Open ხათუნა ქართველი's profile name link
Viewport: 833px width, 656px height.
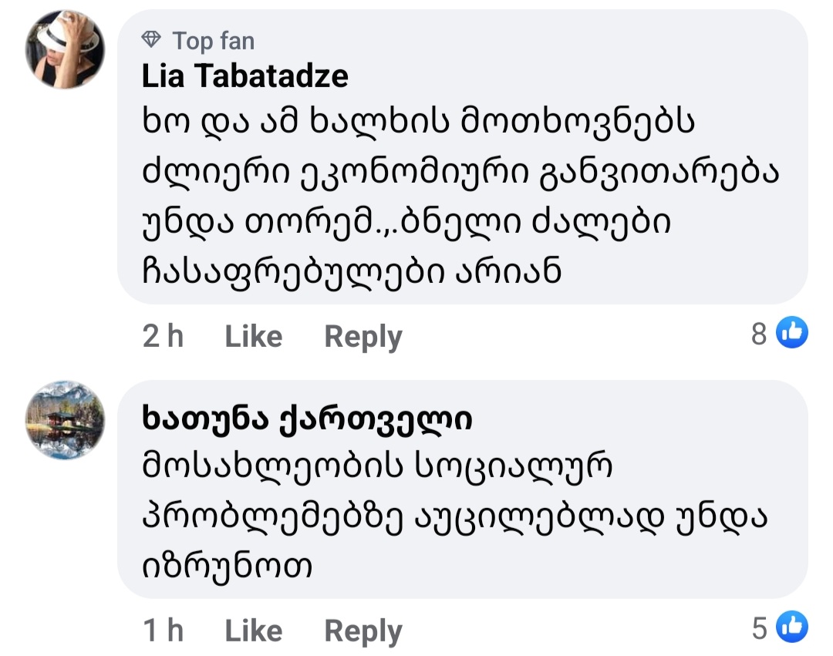point(307,420)
